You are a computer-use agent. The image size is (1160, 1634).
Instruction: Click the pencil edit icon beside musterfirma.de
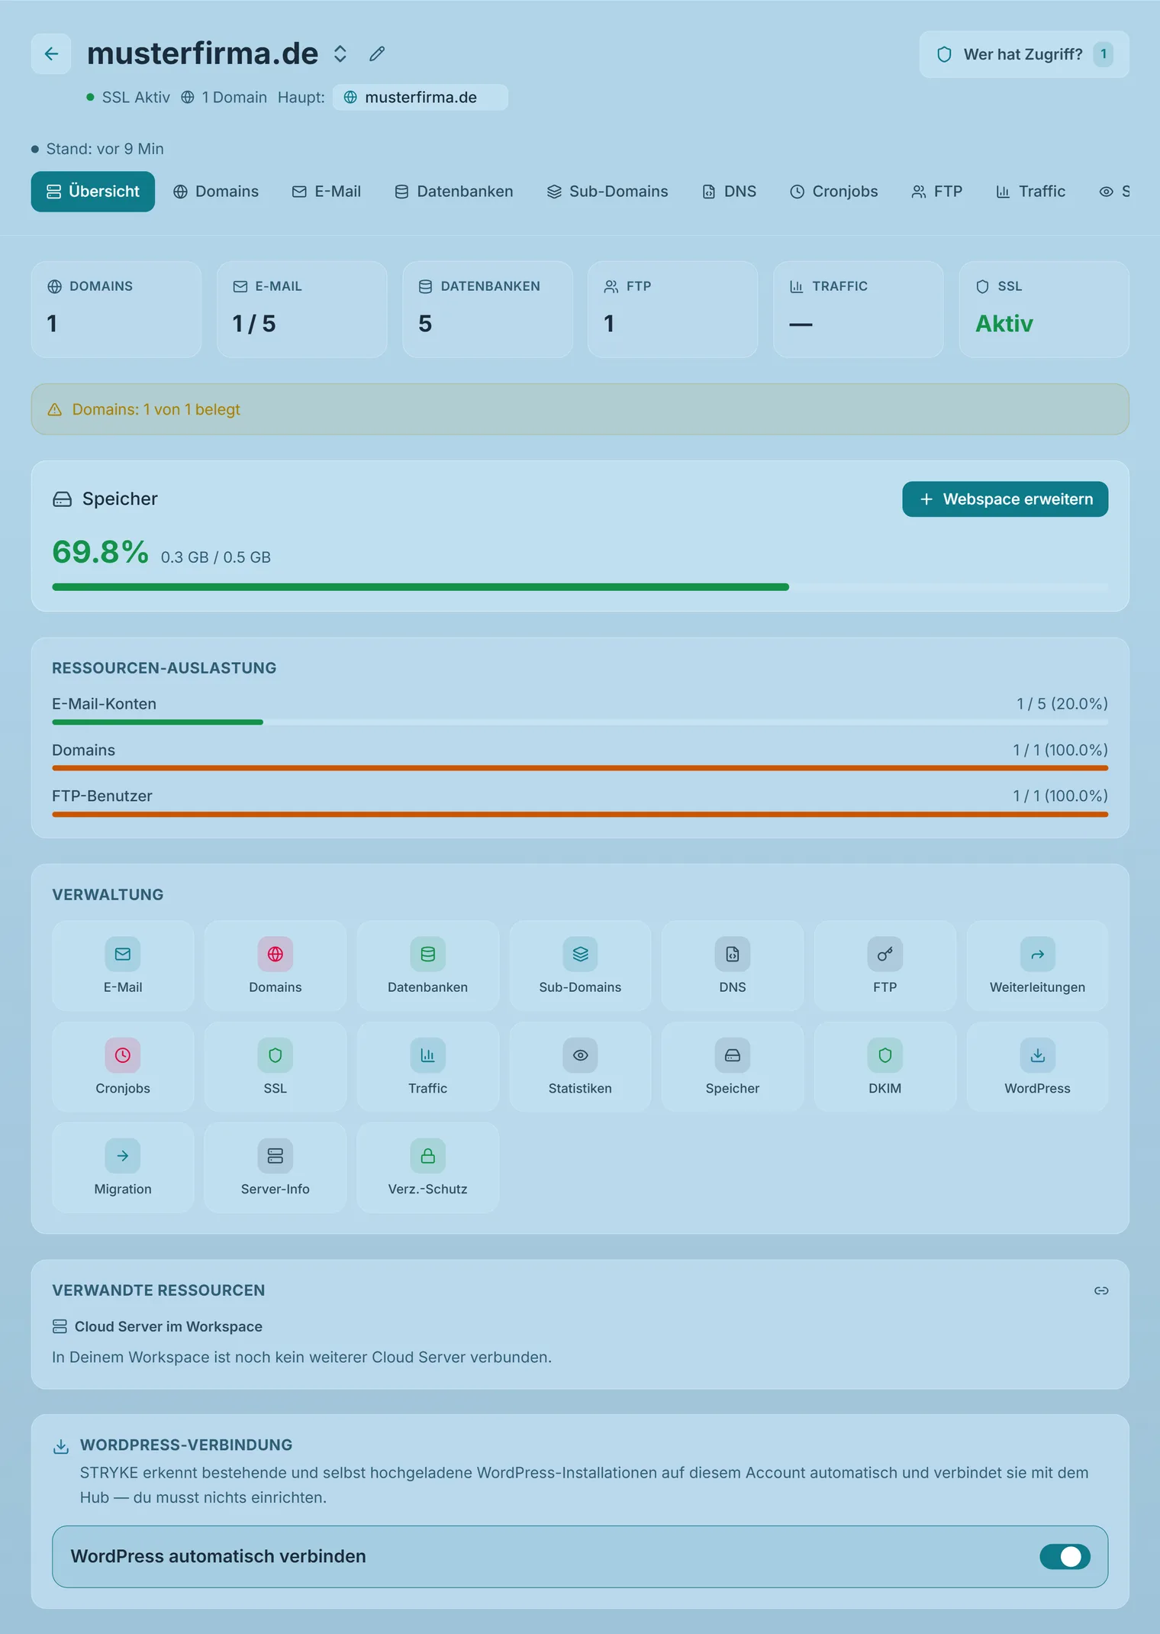click(377, 53)
